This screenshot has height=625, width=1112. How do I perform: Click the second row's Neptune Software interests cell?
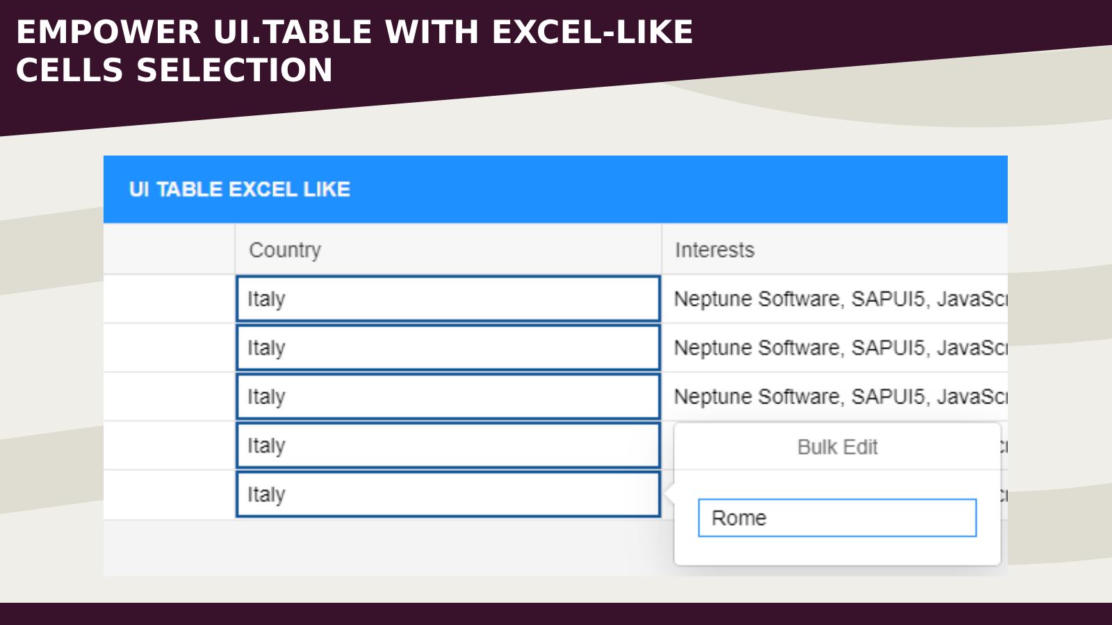(834, 348)
